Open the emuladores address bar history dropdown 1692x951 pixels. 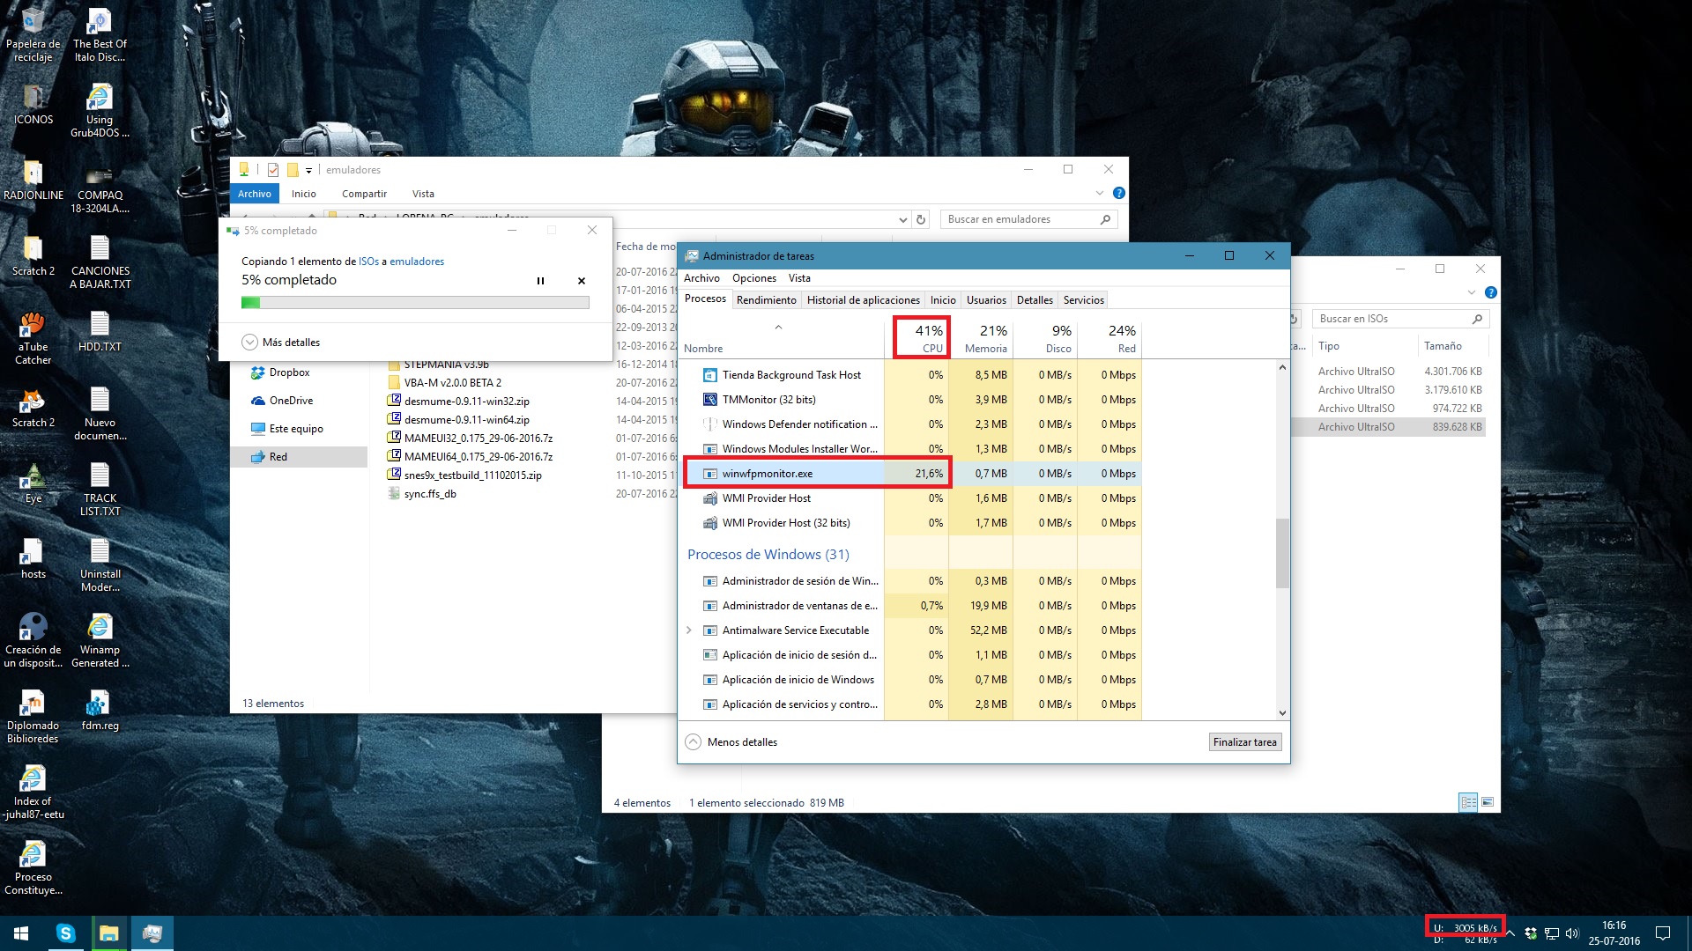pos(902,219)
